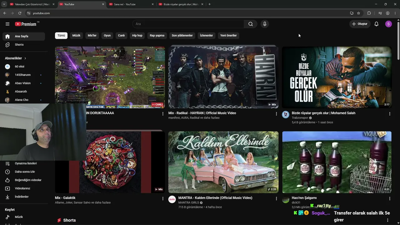
Task: Select the Son yüklenenler filter chip
Action: (x=182, y=35)
